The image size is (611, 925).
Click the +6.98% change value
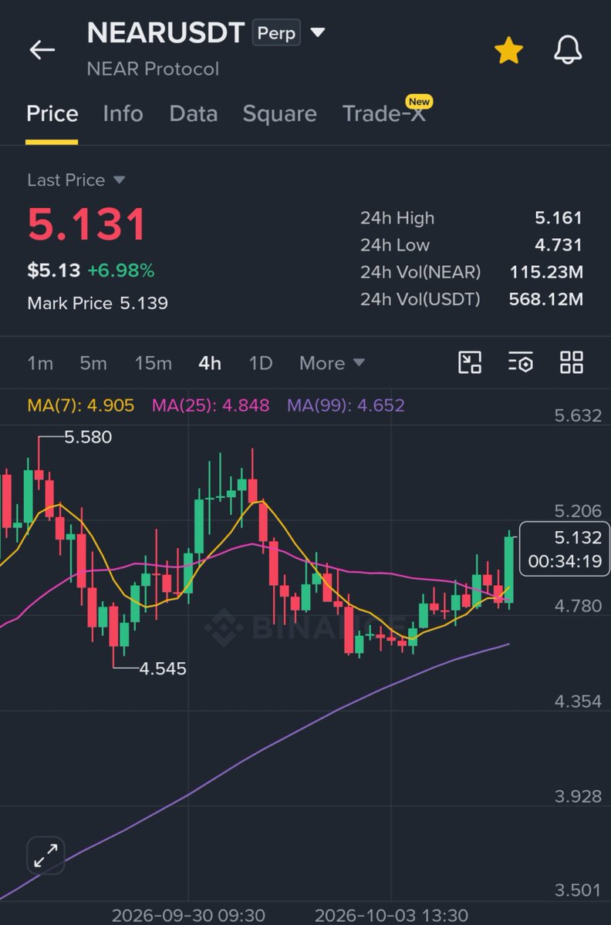click(121, 271)
